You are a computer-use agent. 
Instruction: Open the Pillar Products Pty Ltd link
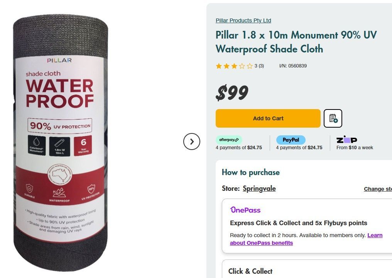coord(243,20)
